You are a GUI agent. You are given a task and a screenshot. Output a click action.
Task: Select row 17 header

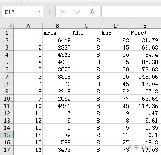pyautogui.click(x=7, y=150)
